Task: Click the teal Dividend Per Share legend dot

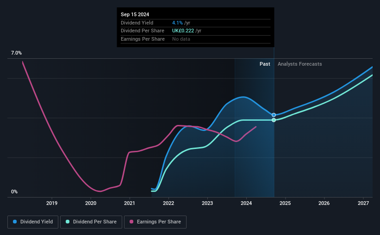Action: 68,222
